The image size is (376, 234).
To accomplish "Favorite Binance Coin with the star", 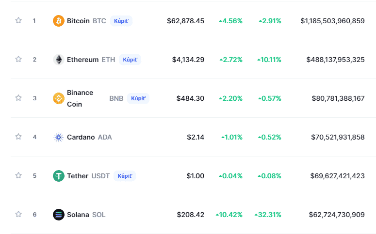I will [x=18, y=98].
